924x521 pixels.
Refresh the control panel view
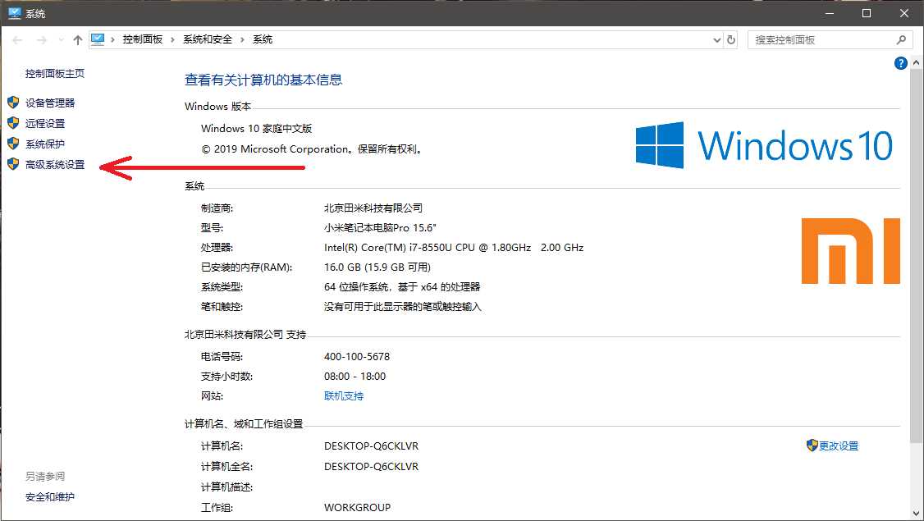pyautogui.click(x=731, y=40)
